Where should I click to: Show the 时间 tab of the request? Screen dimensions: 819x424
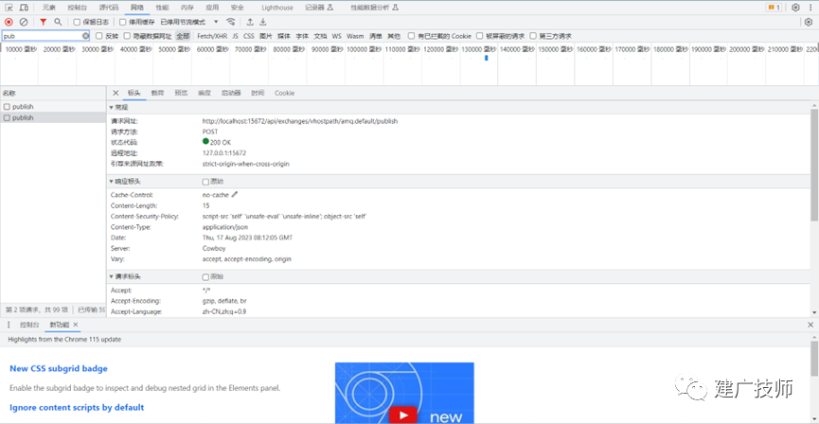[258, 93]
